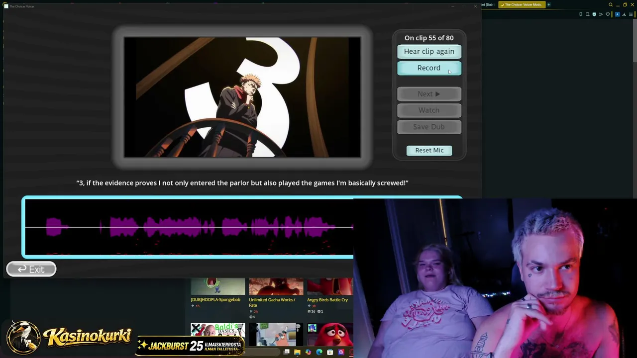The width and height of the screenshot is (637, 358).
Task: Exit the dubbing screen
Action: click(31, 269)
